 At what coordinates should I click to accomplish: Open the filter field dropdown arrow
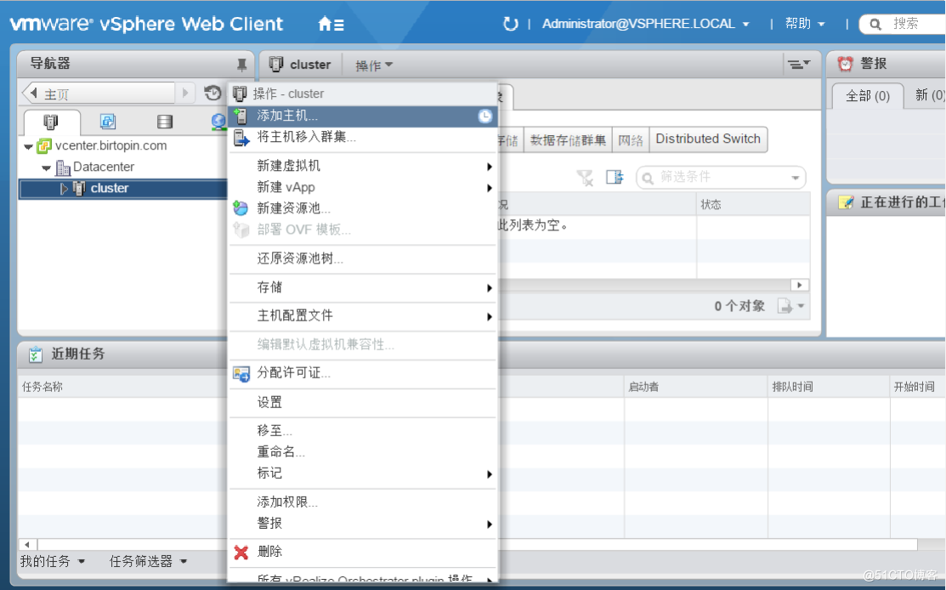[796, 178]
